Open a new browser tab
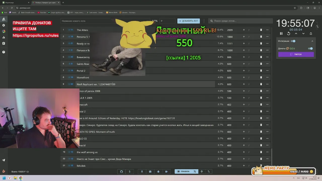Screen dimensions: 322x181 (63, 3)
